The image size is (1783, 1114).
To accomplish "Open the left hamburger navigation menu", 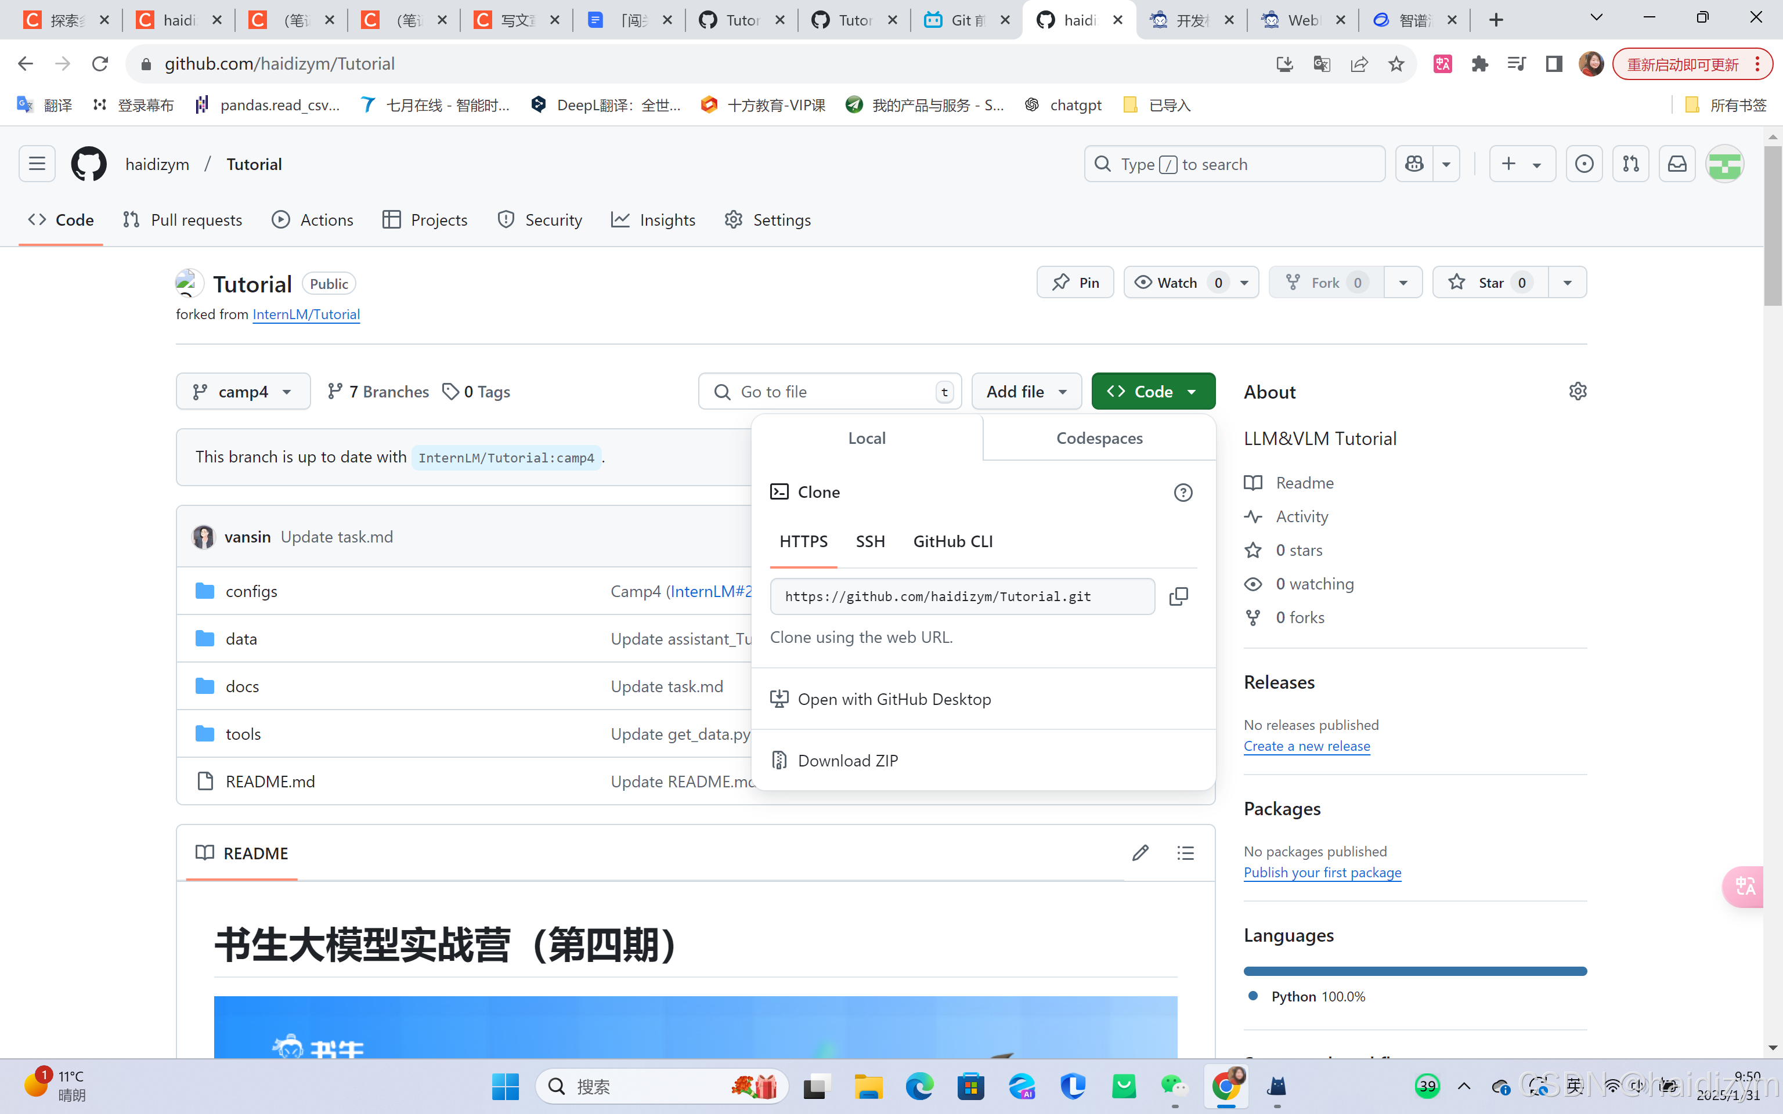I will coord(37,164).
